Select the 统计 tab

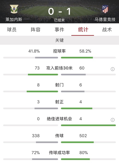[83, 30]
